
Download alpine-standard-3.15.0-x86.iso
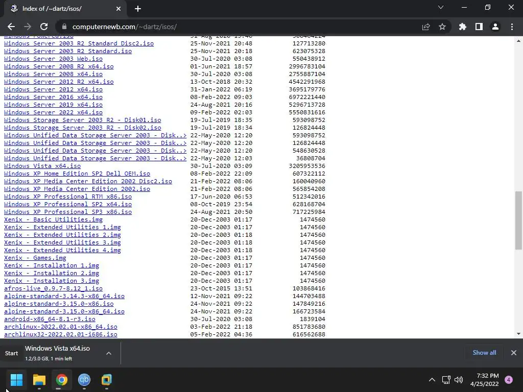(x=59, y=304)
